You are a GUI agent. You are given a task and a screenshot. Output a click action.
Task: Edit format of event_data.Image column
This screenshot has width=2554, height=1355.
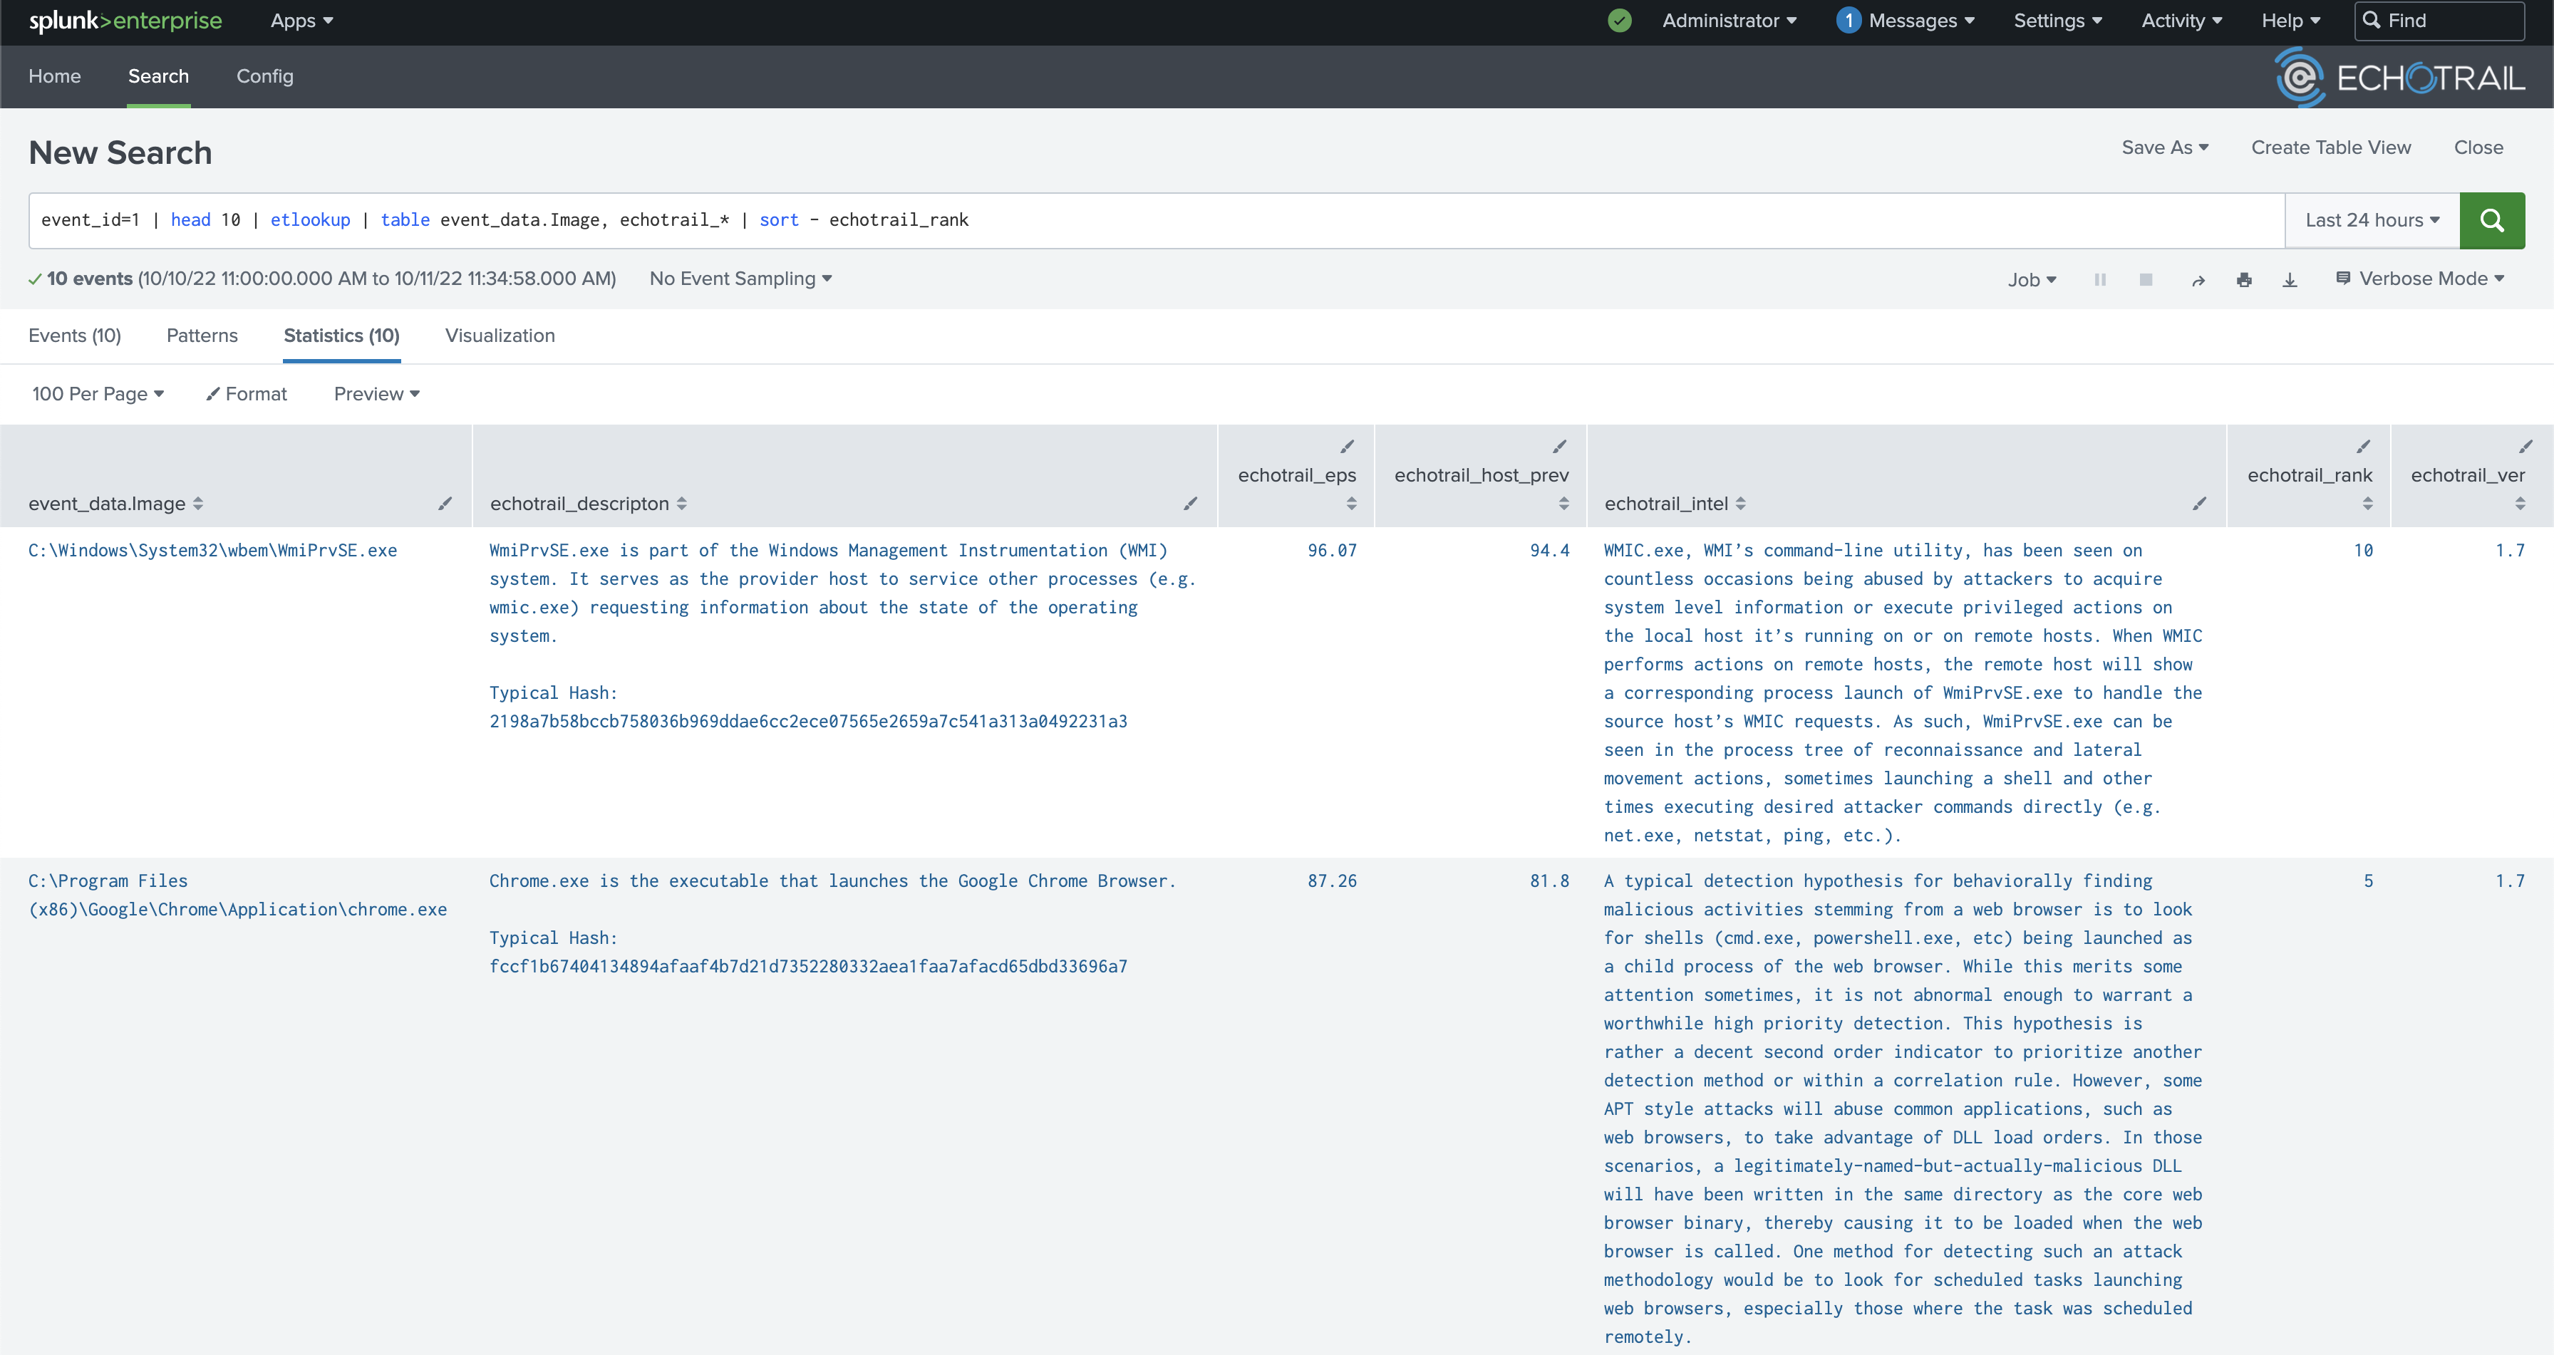coord(445,504)
